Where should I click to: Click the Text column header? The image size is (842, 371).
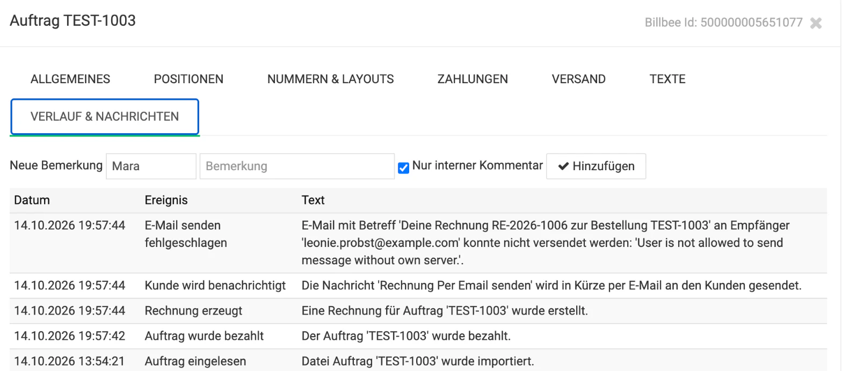tap(313, 200)
